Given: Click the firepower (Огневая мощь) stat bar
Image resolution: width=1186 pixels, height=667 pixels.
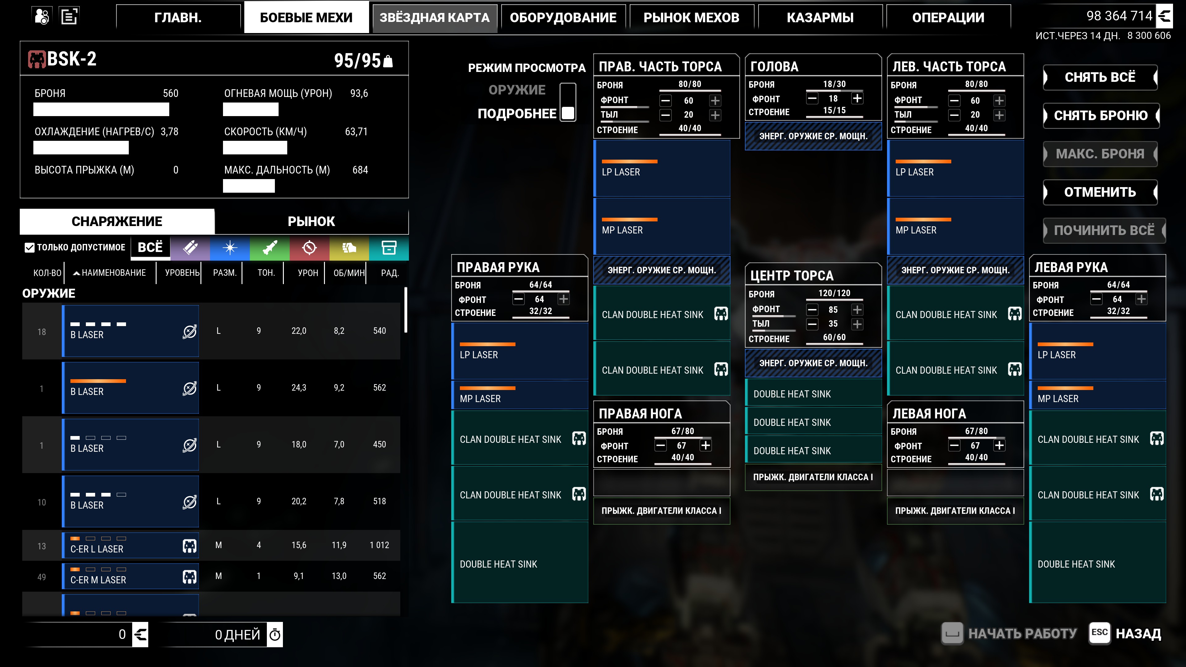Looking at the screenshot, I should pyautogui.click(x=251, y=110).
